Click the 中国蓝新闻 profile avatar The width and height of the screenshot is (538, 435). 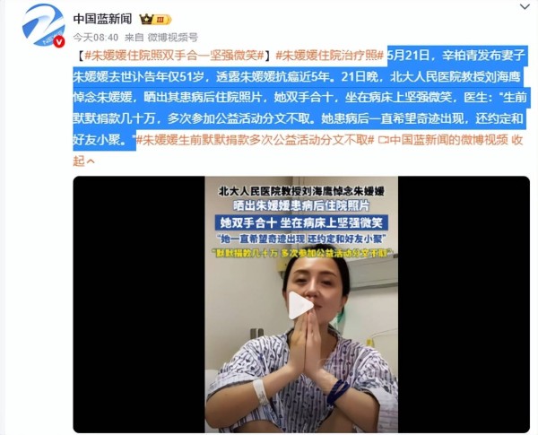[43, 25]
